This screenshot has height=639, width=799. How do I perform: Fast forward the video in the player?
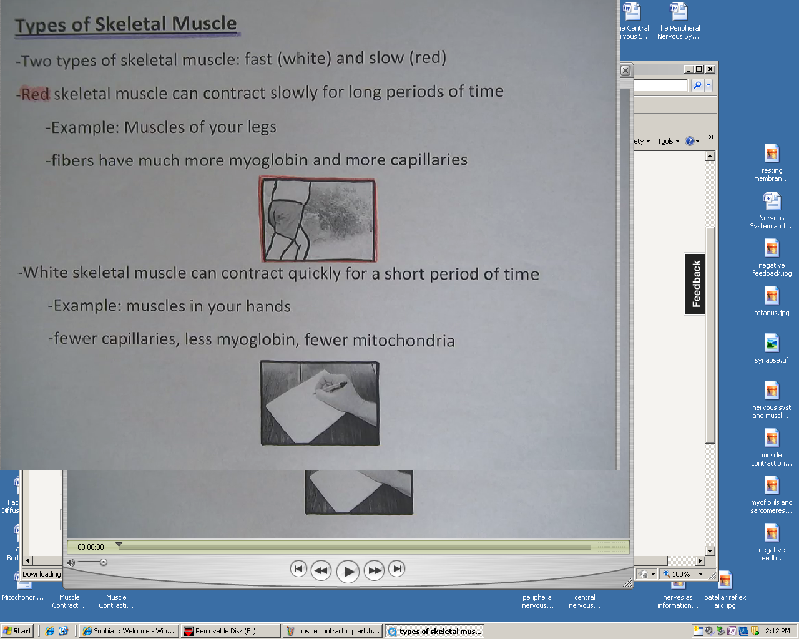[374, 570]
